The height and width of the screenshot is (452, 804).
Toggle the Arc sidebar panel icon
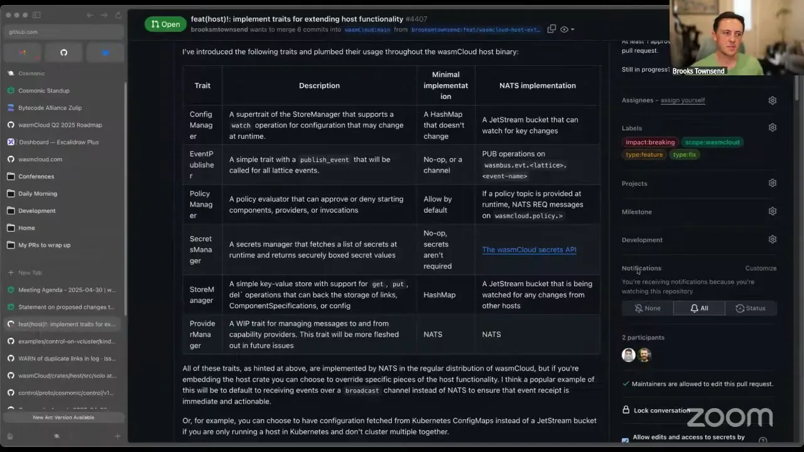36,14
